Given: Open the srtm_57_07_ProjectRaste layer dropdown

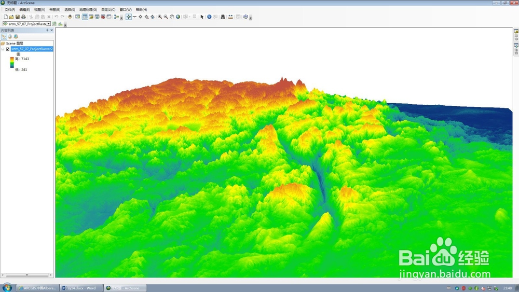Looking at the screenshot, I should [49, 24].
